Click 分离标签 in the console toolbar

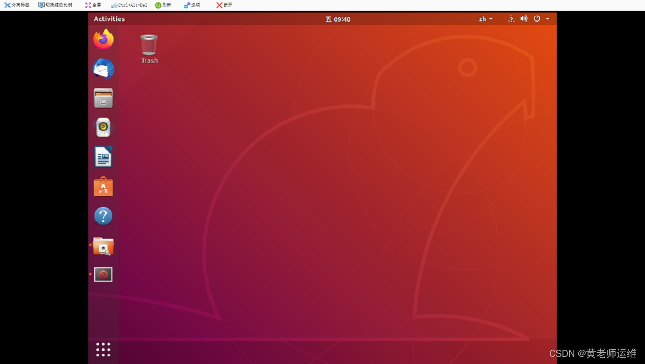tap(17, 5)
